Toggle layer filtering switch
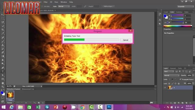 click(x=194, y=71)
